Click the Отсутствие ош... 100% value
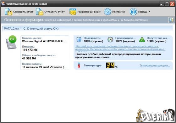176x123 pixels. 157,41
